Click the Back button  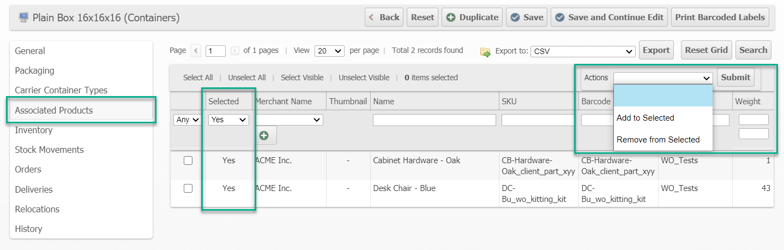384,17
